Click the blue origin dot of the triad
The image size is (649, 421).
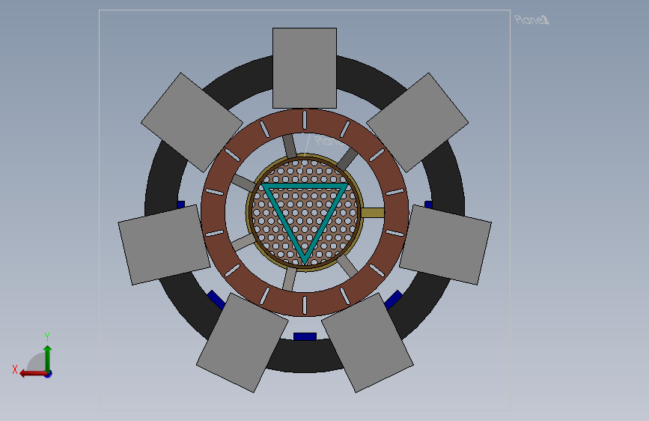tap(49, 374)
